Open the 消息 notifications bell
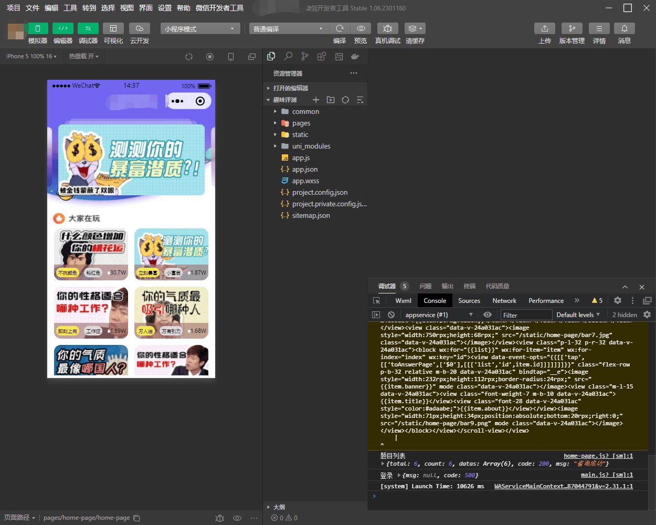This screenshot has width=656, height=525. coord(625,28)
